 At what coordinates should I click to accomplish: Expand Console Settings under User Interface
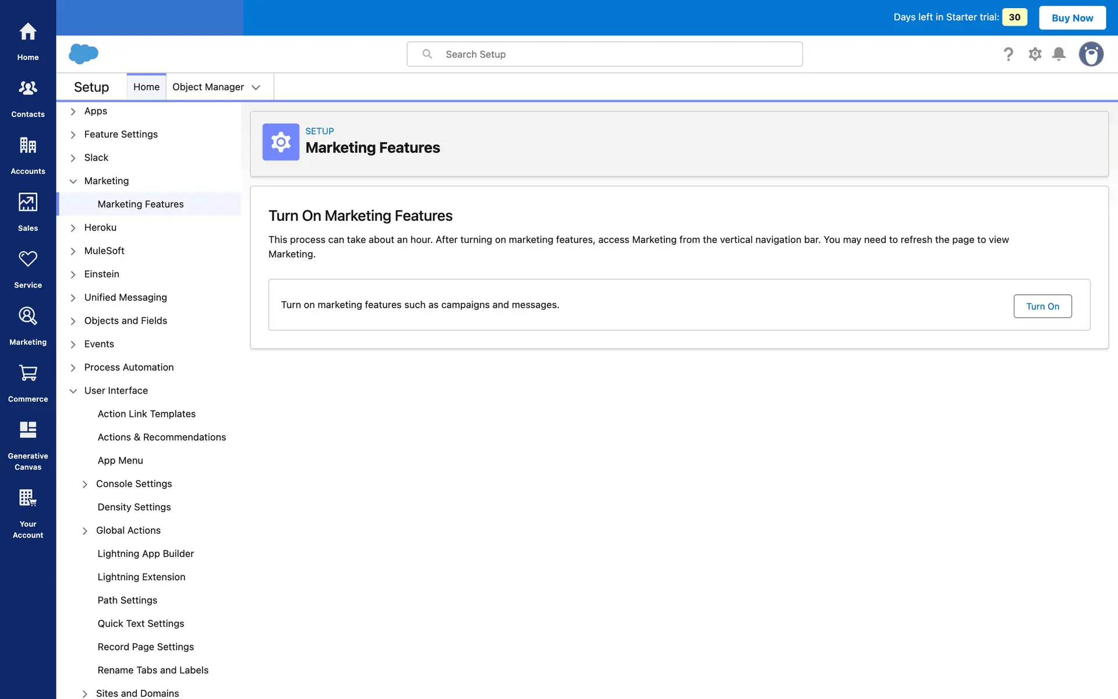[x=85, y=484]
